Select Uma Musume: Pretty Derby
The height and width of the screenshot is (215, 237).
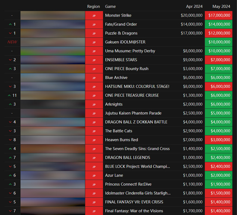pos(130,51)
